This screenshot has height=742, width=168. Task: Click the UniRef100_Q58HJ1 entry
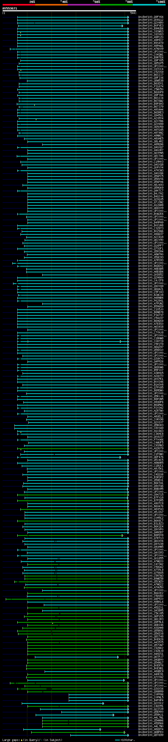[151, 715]
